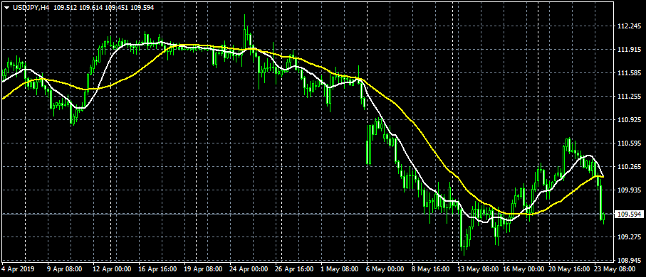
Task: Open the triangle menu beside USDJPY,H4
Action: (6, 8)
